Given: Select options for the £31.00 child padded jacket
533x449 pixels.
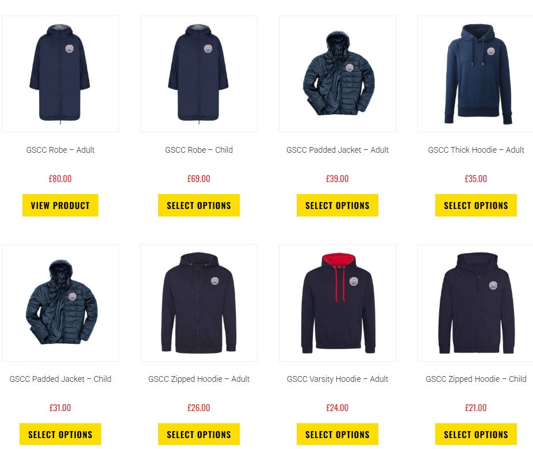Looking at the screenshot, I should pyautogui.click(x=60, y=434).
